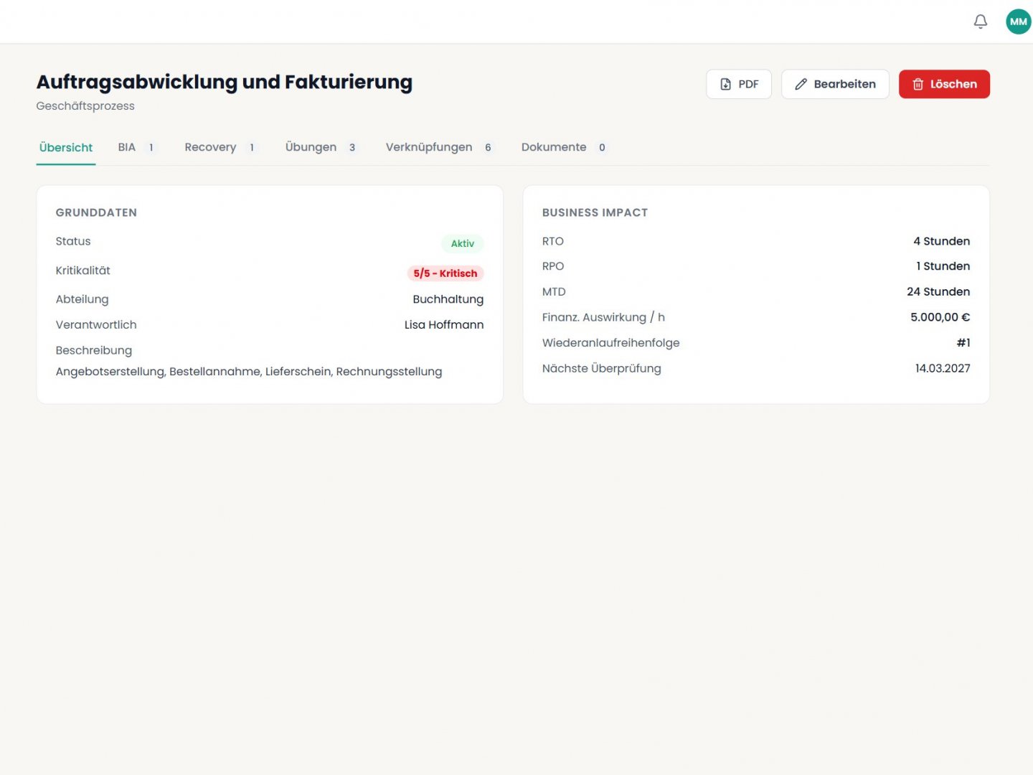1033x775 pixels.
Task: Click the Bearbeiten button
Action: coord(835,84)
